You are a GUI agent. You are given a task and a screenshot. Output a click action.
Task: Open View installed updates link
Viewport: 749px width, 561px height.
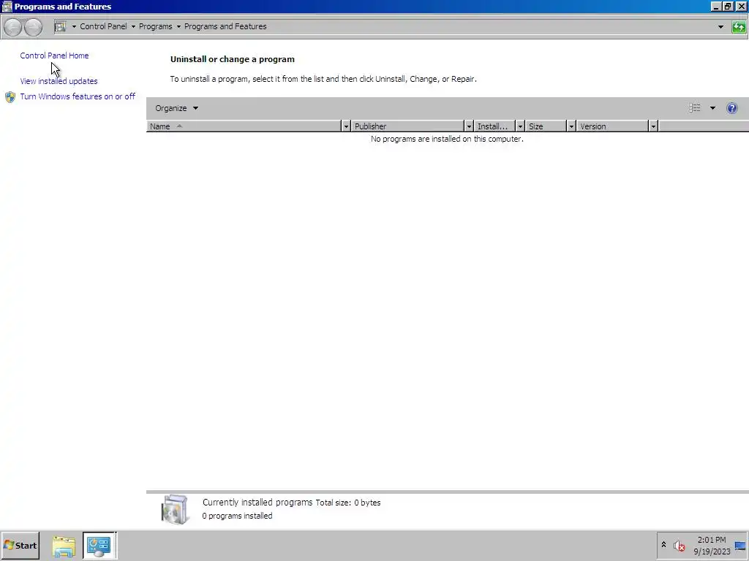(59, 81)
